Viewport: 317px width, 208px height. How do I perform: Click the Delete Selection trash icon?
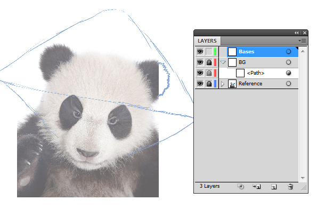(290, 187)
